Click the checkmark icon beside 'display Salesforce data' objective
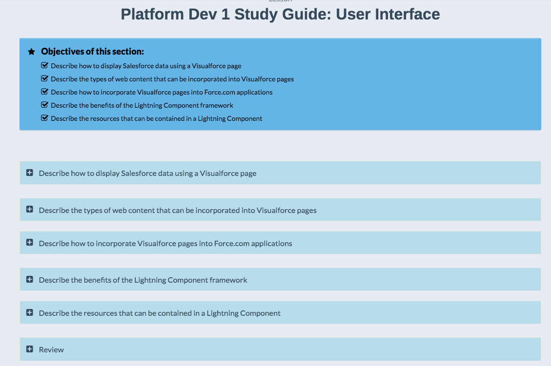The height and width of the screenshot is (366, 551). pyautogui.click(x=44, y=65)
